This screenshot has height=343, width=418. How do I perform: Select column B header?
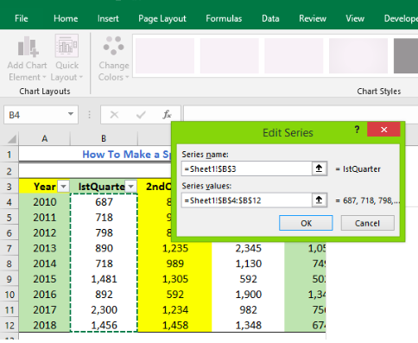coord(104,139)
